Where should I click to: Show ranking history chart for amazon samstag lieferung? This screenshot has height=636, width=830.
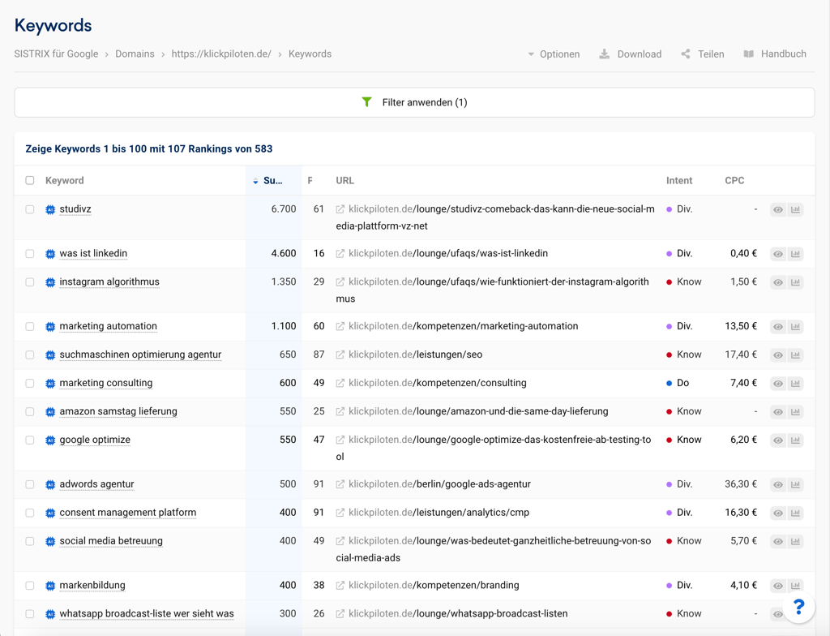(x=795, y=412)
